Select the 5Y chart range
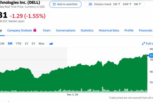This screenshot has height=102, width=153. pos(33,43)
